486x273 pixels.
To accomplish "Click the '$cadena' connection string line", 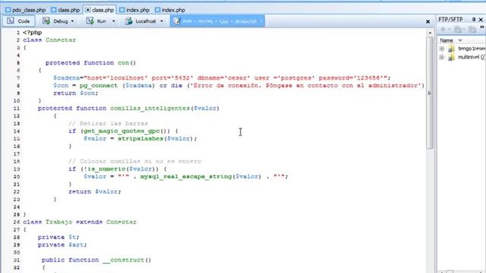I will click(x=222, y=78).
